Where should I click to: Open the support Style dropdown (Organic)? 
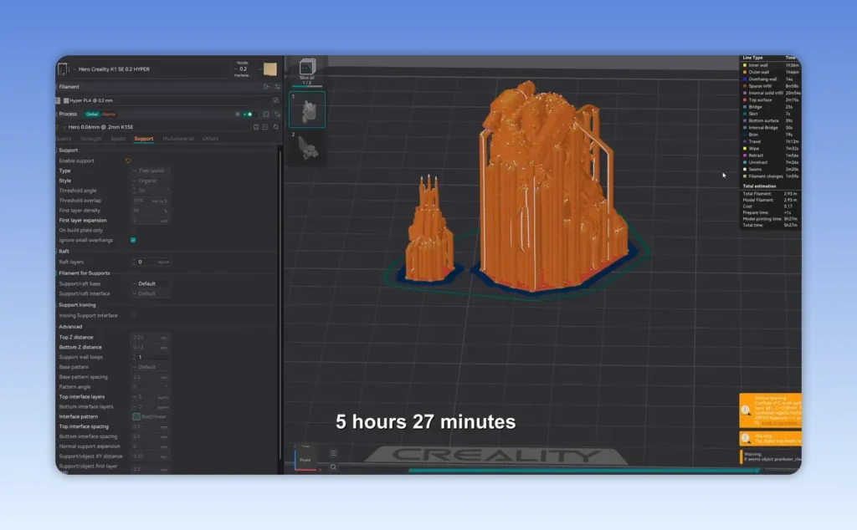tap(151, 180)
